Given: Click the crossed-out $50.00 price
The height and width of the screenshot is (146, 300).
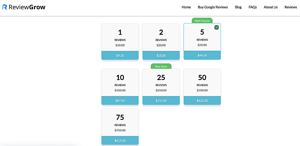Looking at the screenshot, I should pos(202,45).
